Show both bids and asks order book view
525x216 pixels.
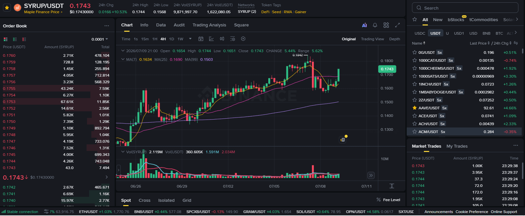[6, 39]
